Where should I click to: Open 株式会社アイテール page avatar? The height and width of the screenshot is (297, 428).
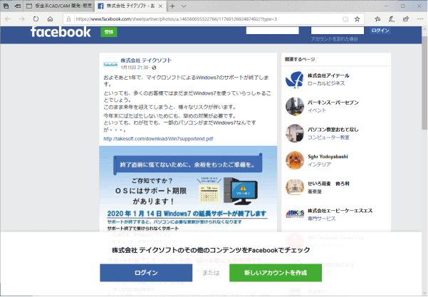(294, 79)
